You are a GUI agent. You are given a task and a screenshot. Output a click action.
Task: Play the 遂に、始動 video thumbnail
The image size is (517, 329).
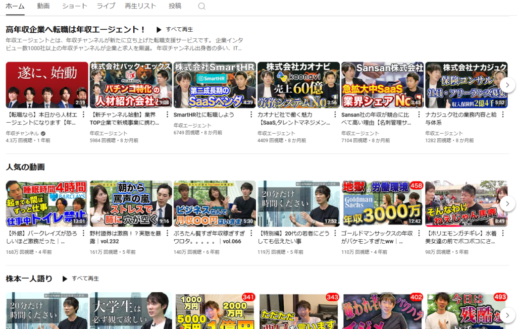(x=46, y=85)
